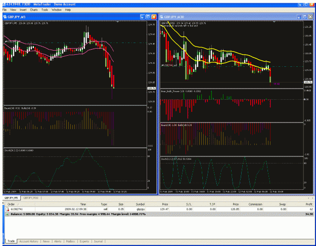Open the Alerts terminal tab
This screenshot has height=246, width=316.
[58, 241]
